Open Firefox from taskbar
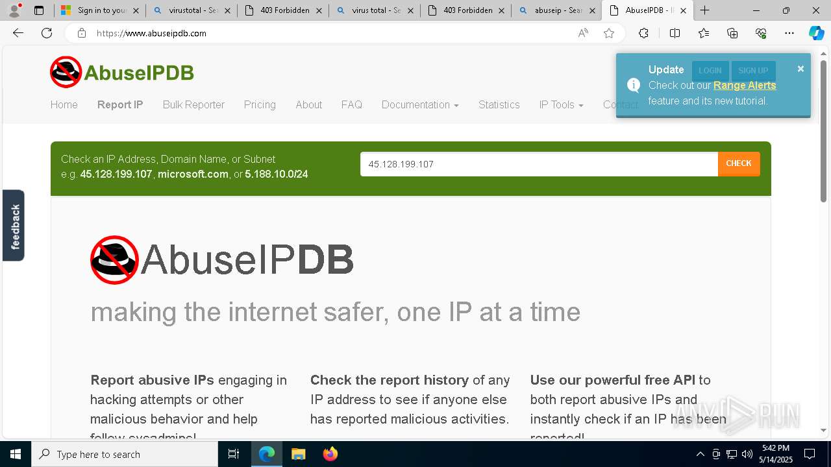The width and height of the screenshot is (831, 467). [x=330, y=454]
